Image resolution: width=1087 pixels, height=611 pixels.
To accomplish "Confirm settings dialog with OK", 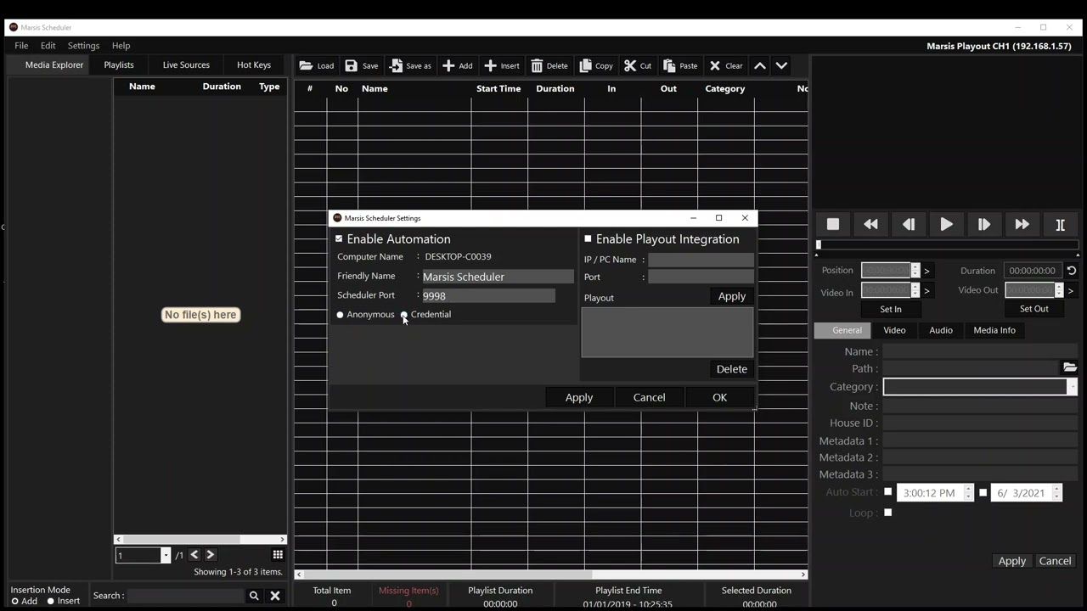I will [x=719, y=397].
